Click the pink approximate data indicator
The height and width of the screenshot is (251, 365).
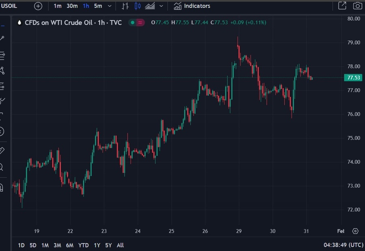pos(140,23)
